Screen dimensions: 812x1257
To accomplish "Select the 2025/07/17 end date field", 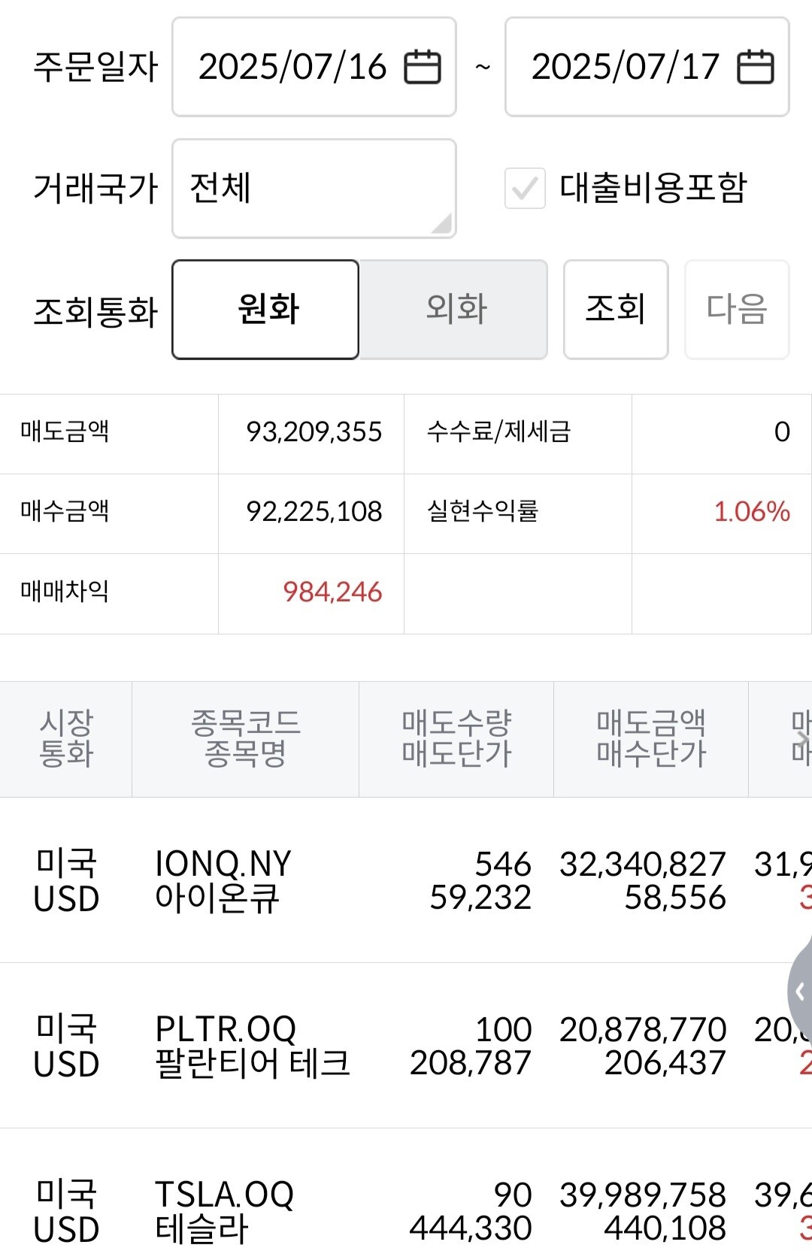I will pyautogui.click(x=647, y=67).
